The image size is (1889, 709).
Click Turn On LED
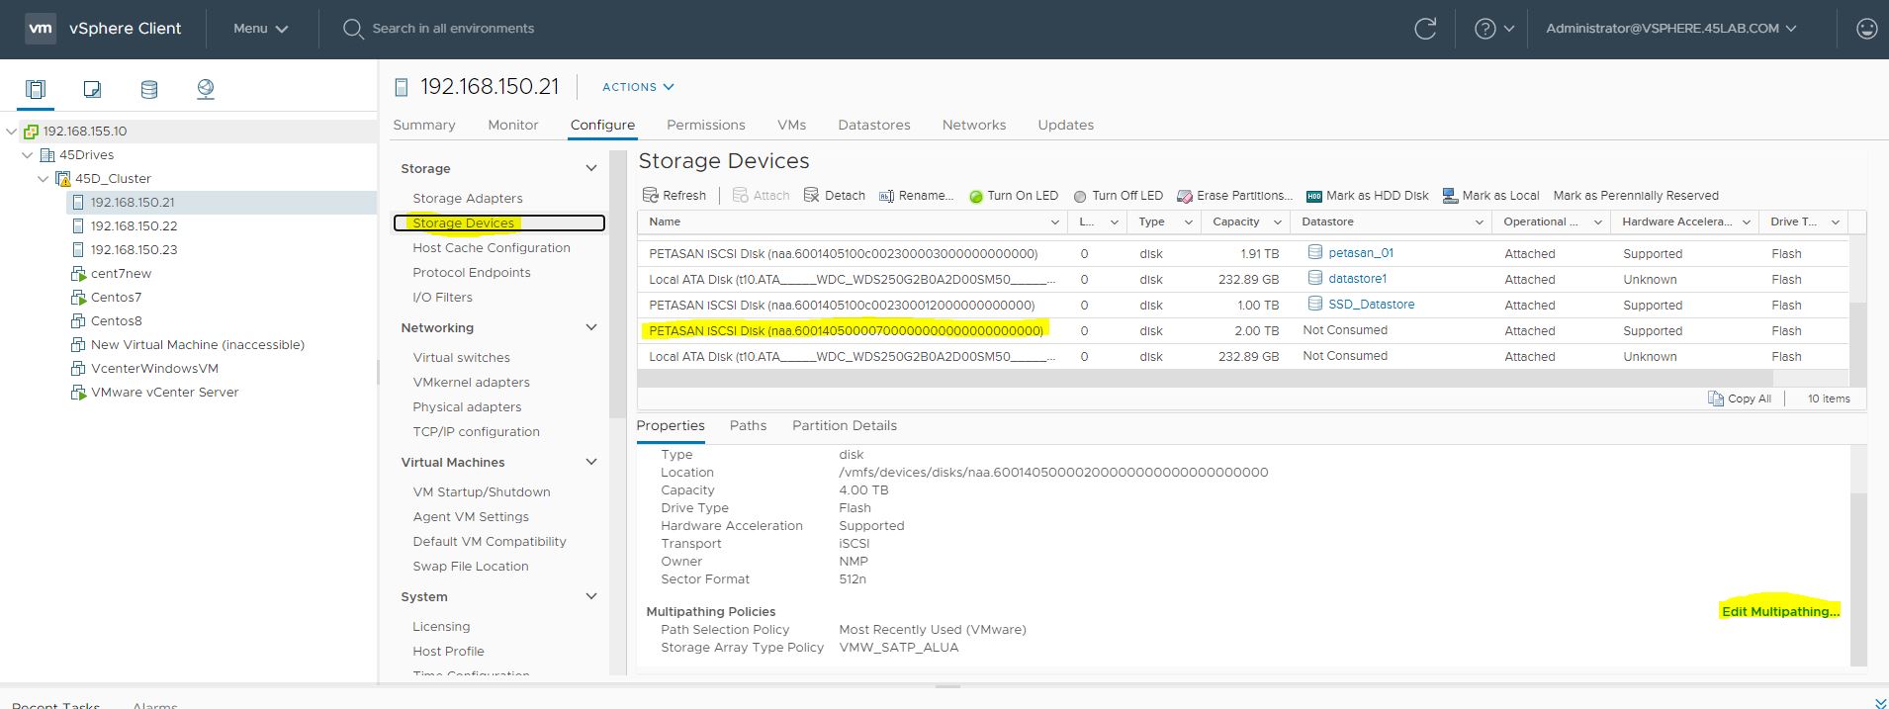[1013, 195]
